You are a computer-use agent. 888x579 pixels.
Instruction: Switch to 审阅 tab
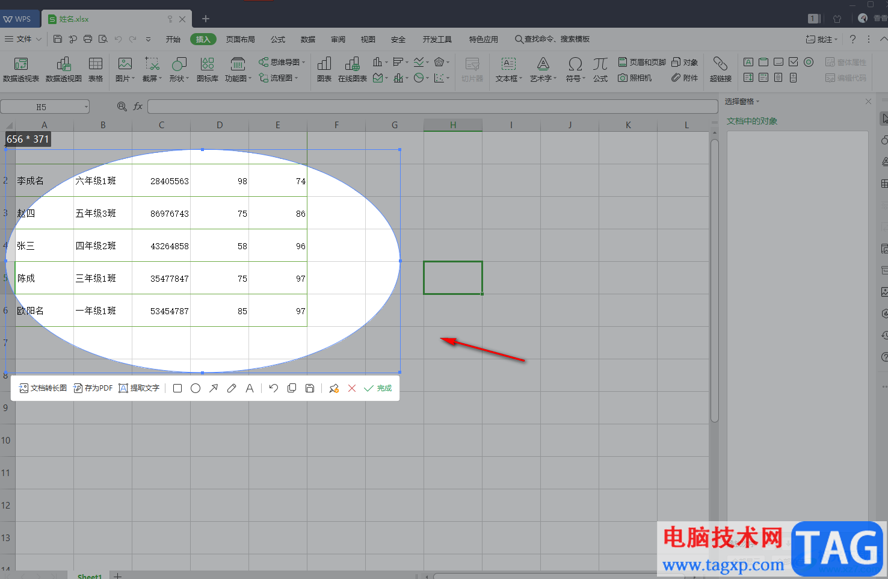(x=338, y=39)
